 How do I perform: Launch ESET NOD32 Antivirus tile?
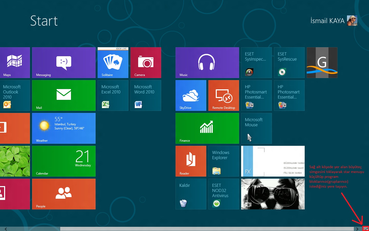(224, 194)
